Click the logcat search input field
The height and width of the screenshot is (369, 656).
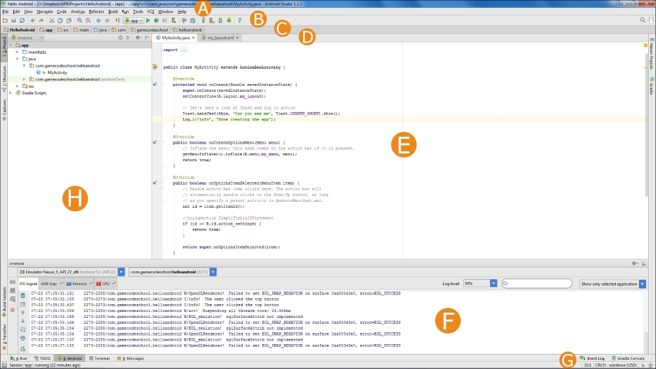538,284
